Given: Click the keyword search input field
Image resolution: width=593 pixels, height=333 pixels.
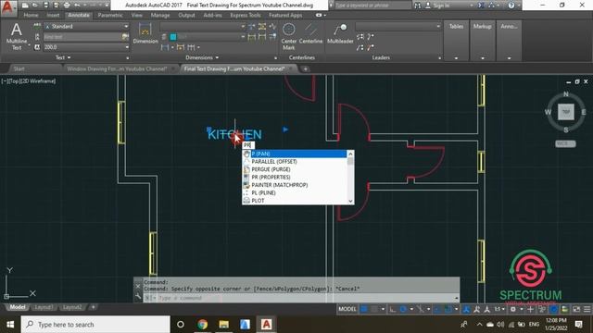Looking at the screenshot, I should (x=372, y=6).
